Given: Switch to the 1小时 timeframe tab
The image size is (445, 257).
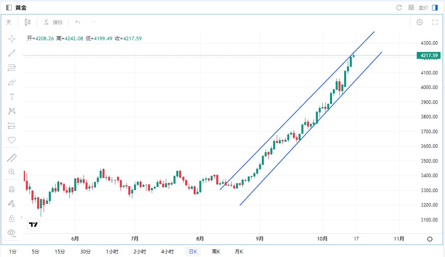Looking at the screenshot, I should pyautogui.click(x=112, y=252).
